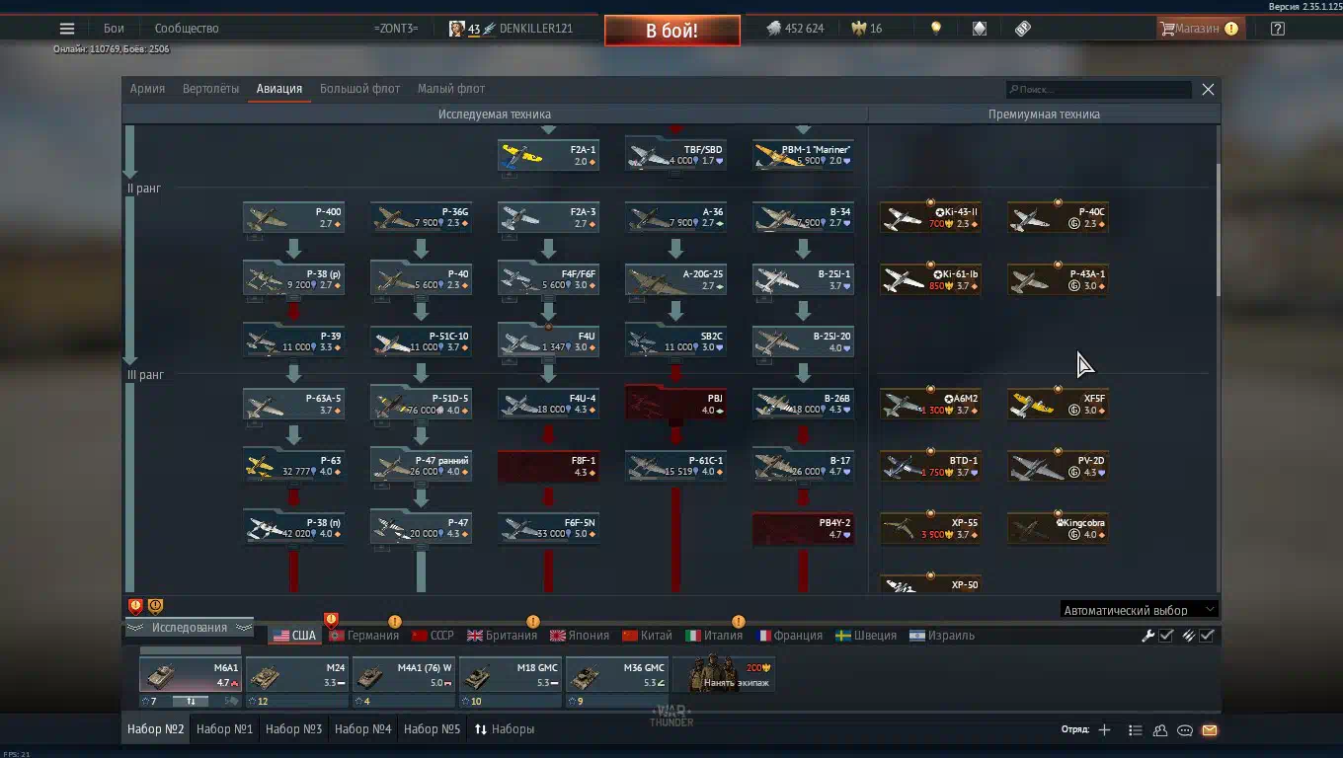Open the chat speech bubble icon
This screenshot has height=758, width=1343.
click(x=1185, y=730)
